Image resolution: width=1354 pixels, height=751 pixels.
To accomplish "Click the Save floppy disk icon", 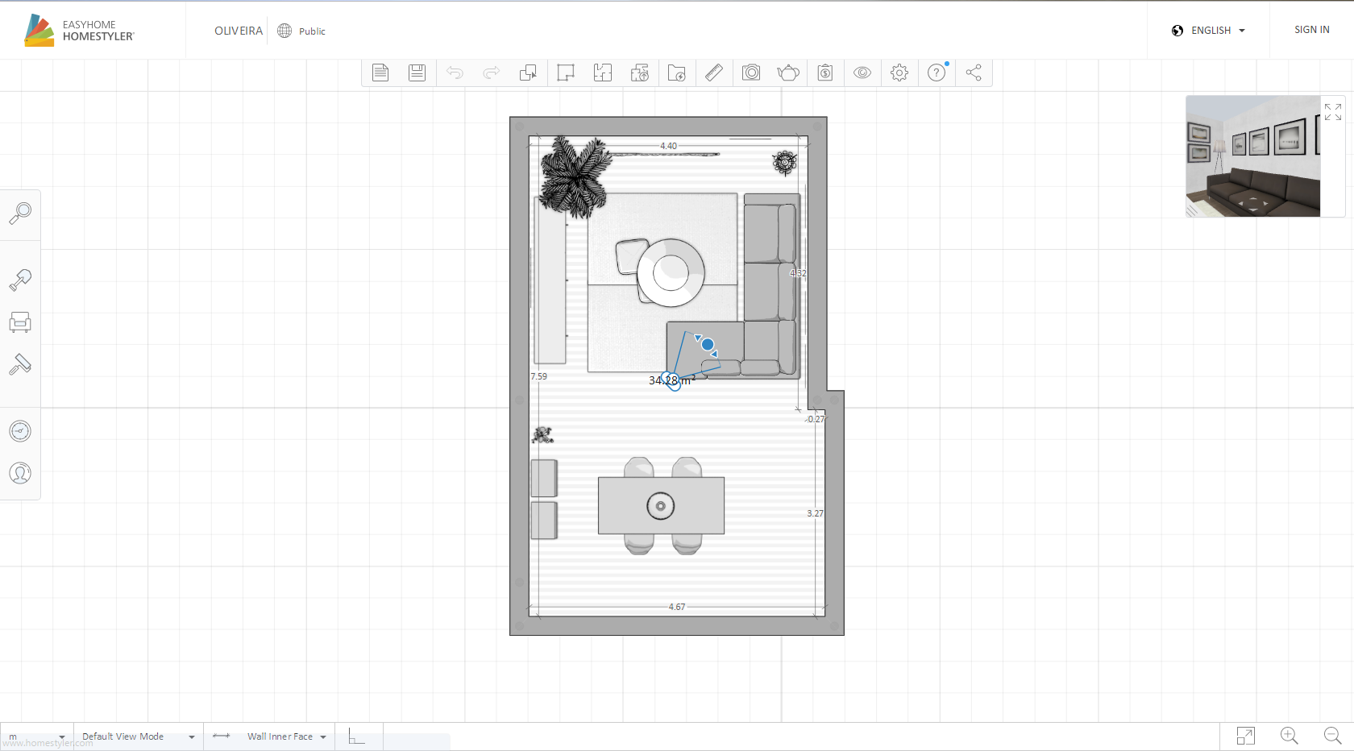I will 417,73.
